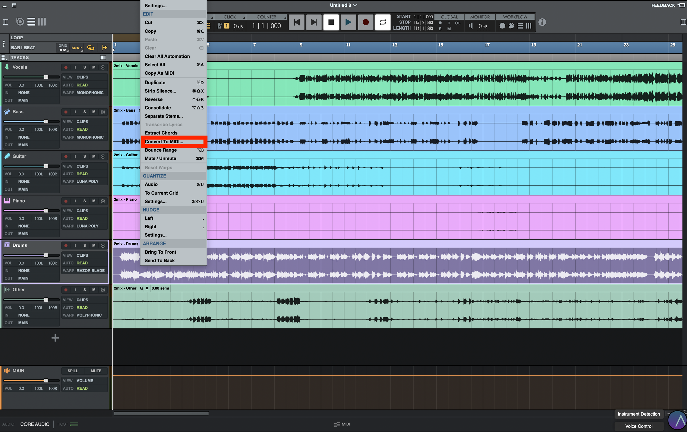Click the skip to end transport button
Image resolution: width=687 pixels, height=432 pixels.
(x=314, y=22)
